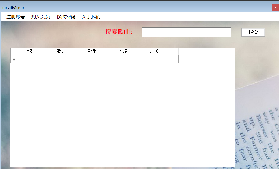279x169 pixels.
Task: Focus the 搜索歌曲 text input field
Action: (186, 32)
